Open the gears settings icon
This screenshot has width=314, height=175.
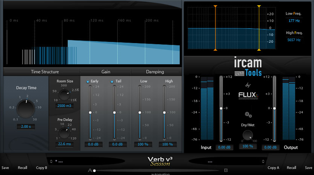tap(248, 115)
